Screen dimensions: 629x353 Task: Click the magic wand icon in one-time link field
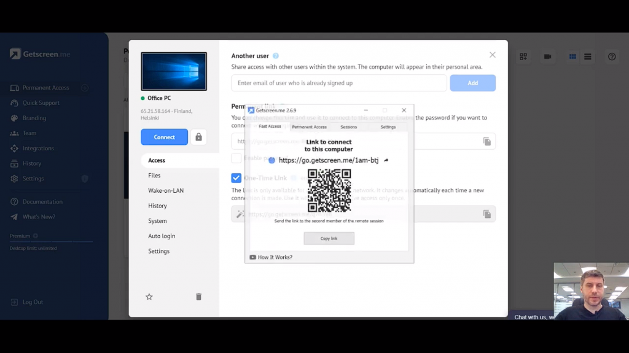[x=240, y=214]
